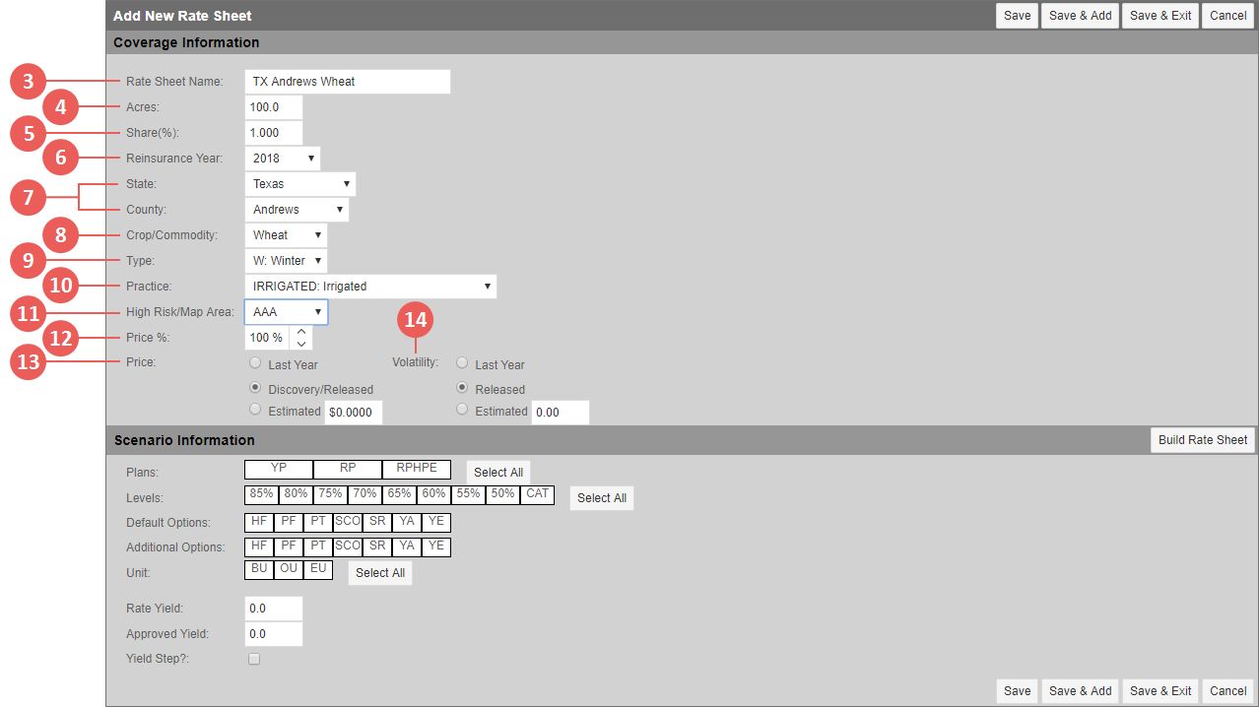Open the State dropdown showing Texas
Screen dimensions: 1259x707
[x=299, y=184]
